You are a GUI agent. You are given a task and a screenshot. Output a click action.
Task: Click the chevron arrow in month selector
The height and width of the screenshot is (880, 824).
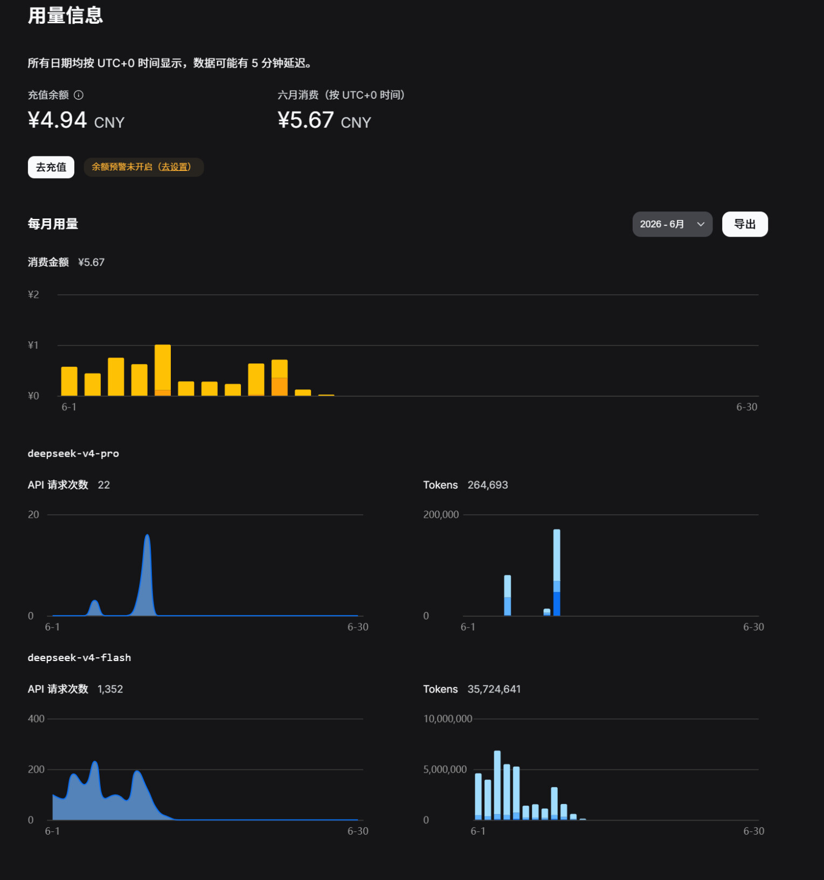701,224
